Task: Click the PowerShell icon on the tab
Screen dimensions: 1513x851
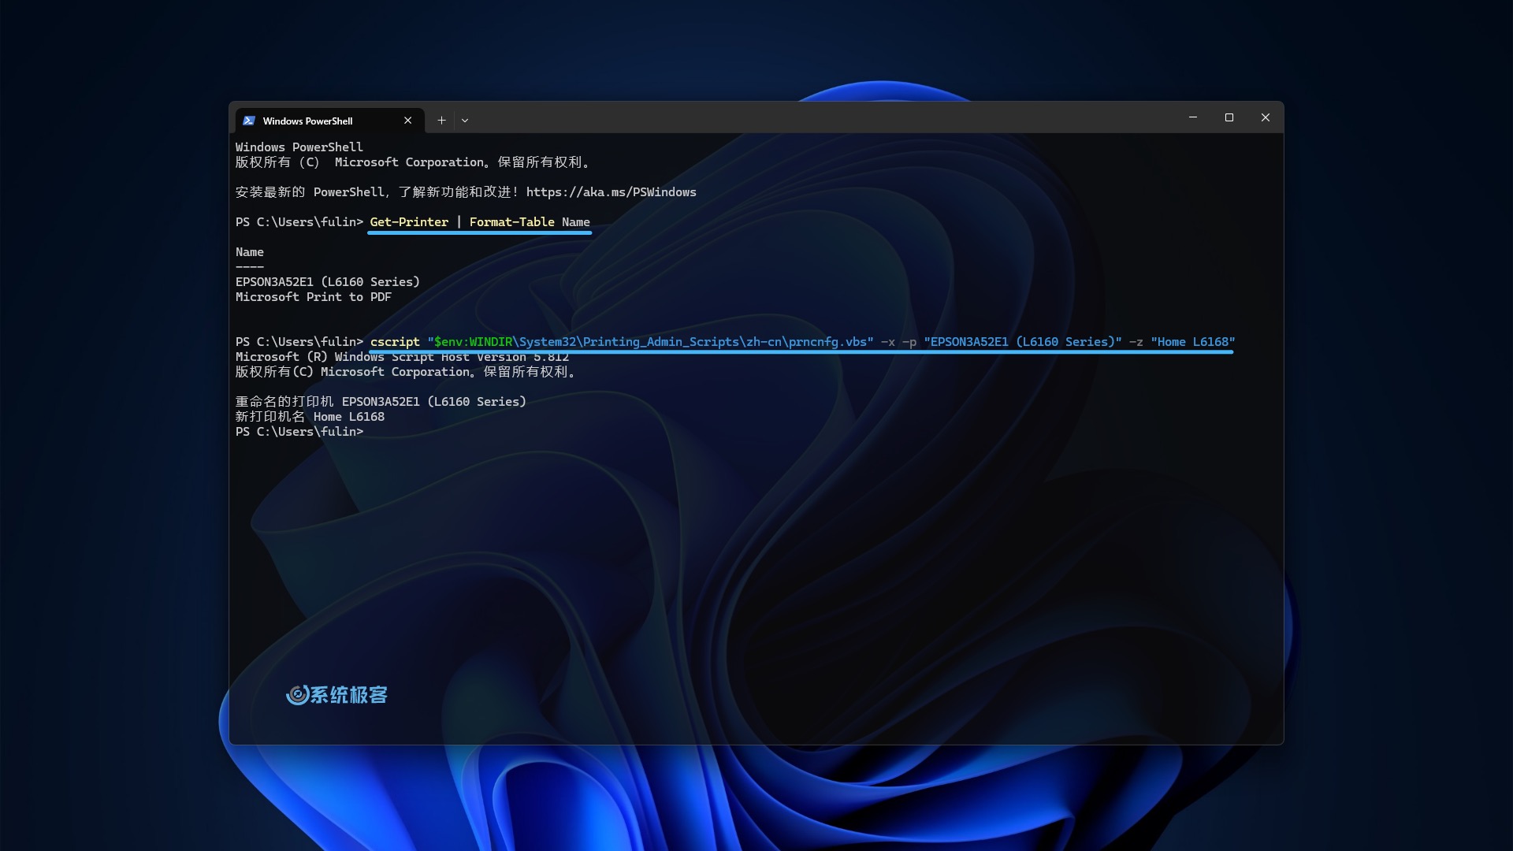Action: click(x=249, y=121)
